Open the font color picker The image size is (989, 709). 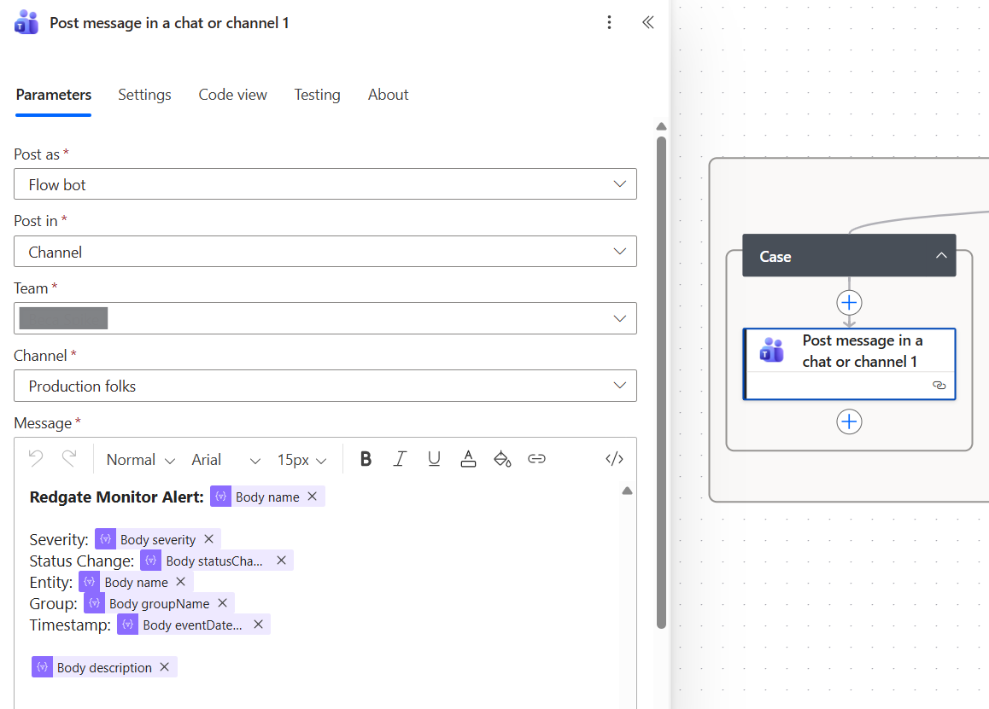[468, 459]
